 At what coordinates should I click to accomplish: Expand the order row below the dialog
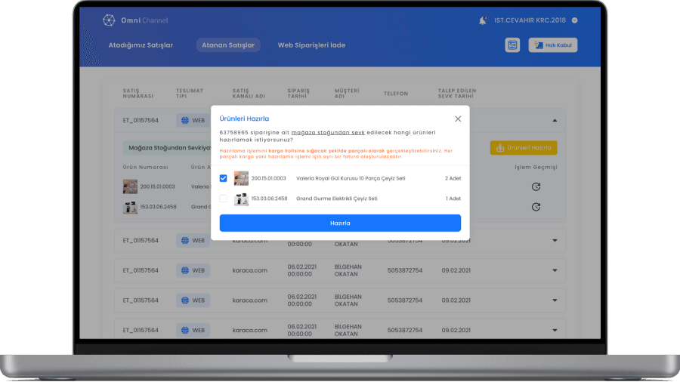tap(555, 240)
